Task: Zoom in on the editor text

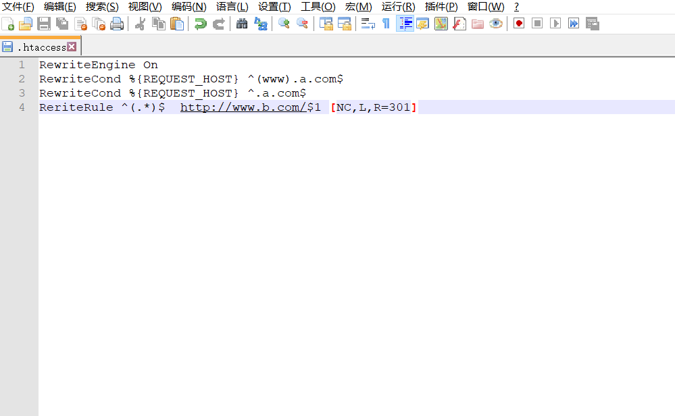Action: 284,24
